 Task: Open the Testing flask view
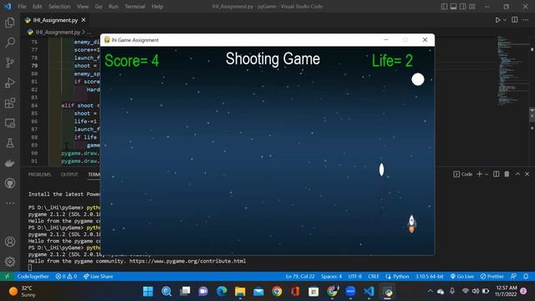tap(10, 143)
